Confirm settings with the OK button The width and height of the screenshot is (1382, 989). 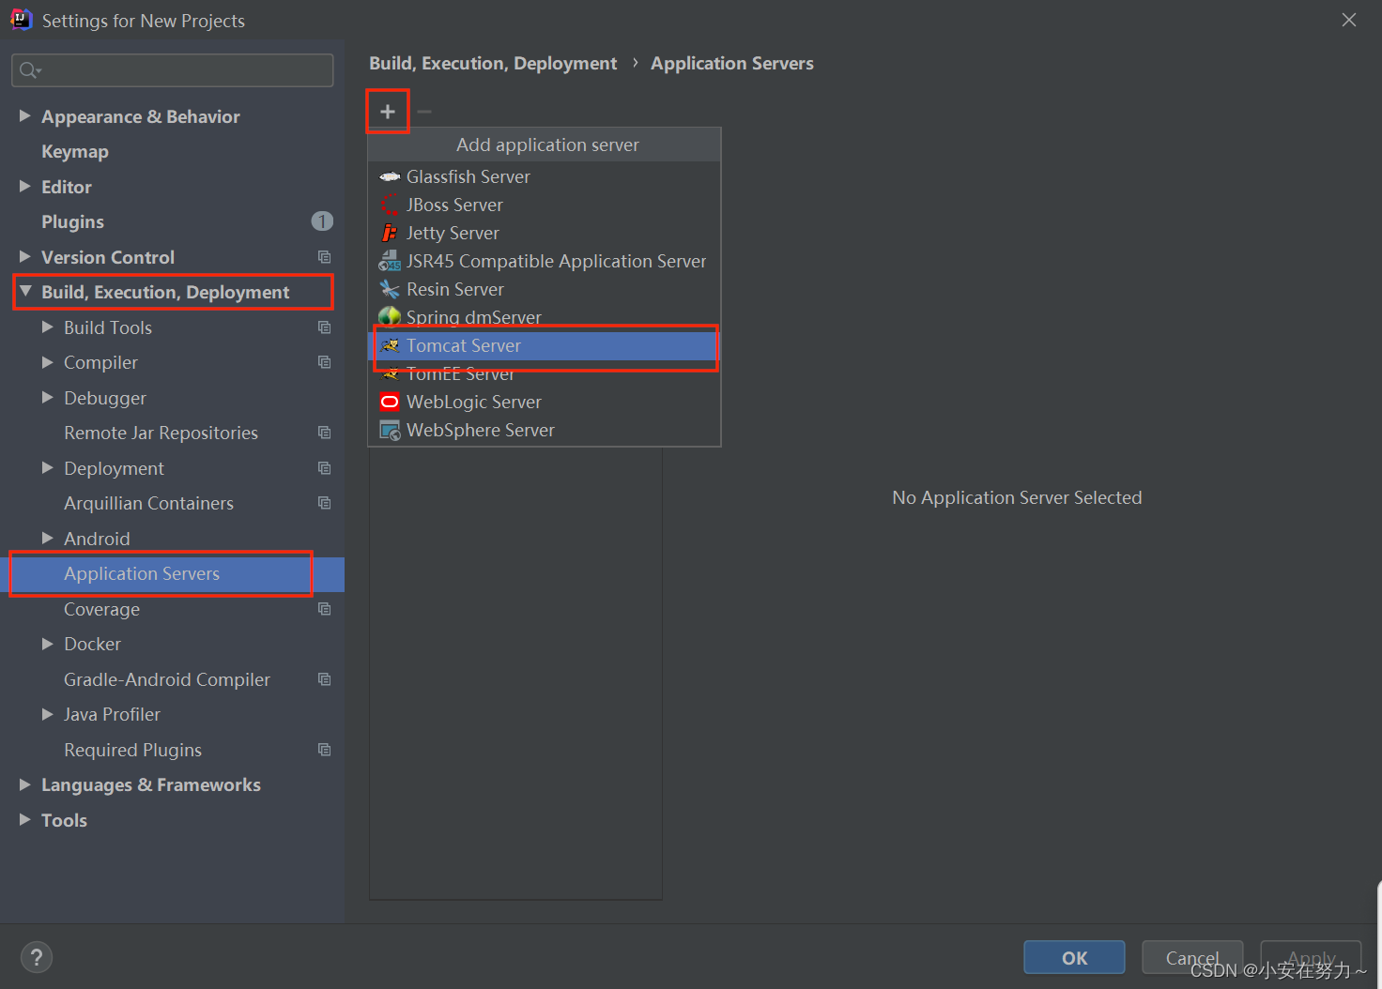pos(1074,957)
